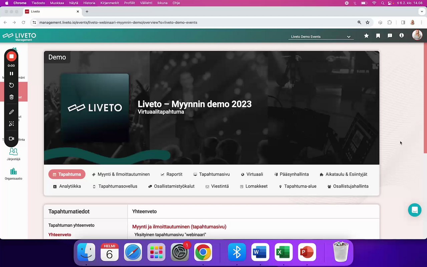Open the confetti effects icon in the recorder
Viewport: 427px width, 267px height.
pyautogui.click(x=11, y=124)
